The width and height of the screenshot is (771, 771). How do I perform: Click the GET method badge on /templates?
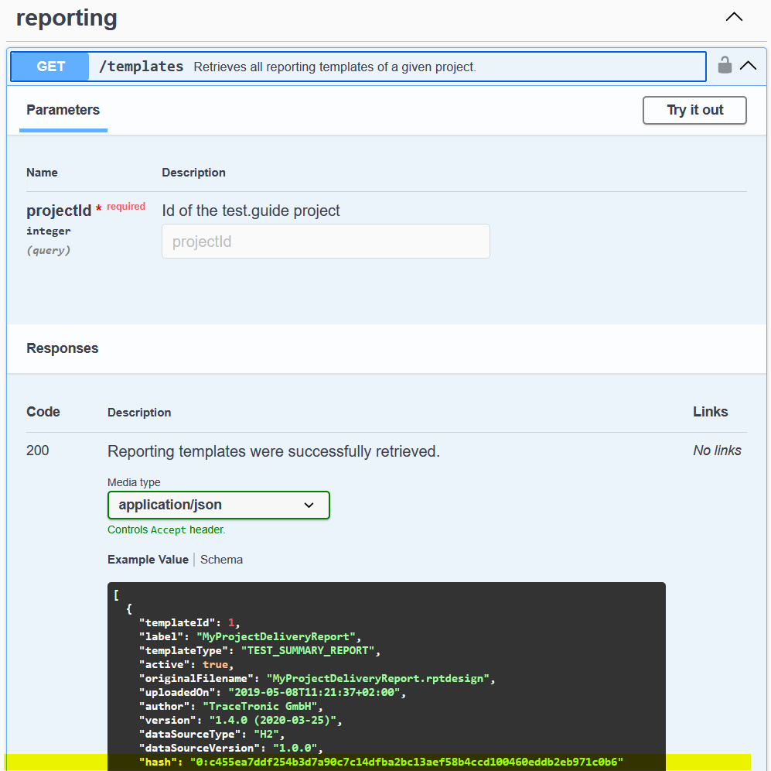(49, 66)
